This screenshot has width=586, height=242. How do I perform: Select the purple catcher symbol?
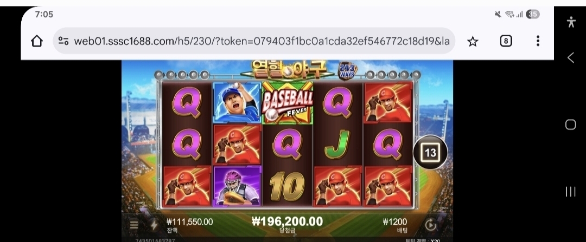(237, 186)
